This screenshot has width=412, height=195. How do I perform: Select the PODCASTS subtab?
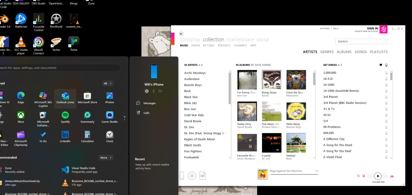(224, 46)
